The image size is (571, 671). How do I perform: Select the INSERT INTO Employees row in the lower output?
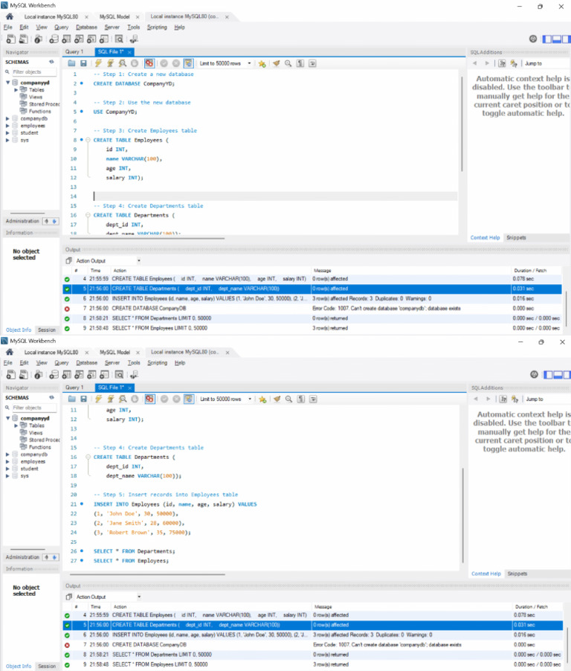[x=313, y=635]
